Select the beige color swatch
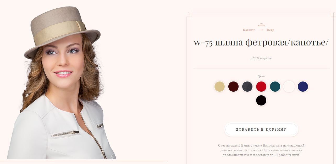 coord(219,86)
